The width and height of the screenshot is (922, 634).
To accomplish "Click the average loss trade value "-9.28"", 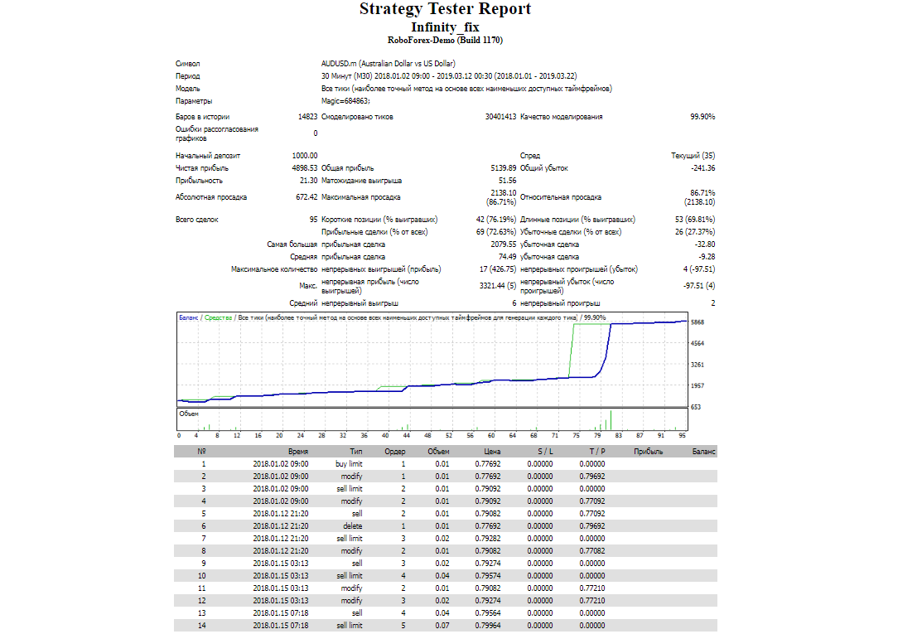I will 706,256.
